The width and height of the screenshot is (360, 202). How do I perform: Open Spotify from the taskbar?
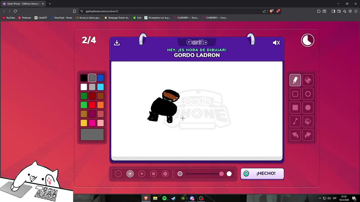[164, 198]
